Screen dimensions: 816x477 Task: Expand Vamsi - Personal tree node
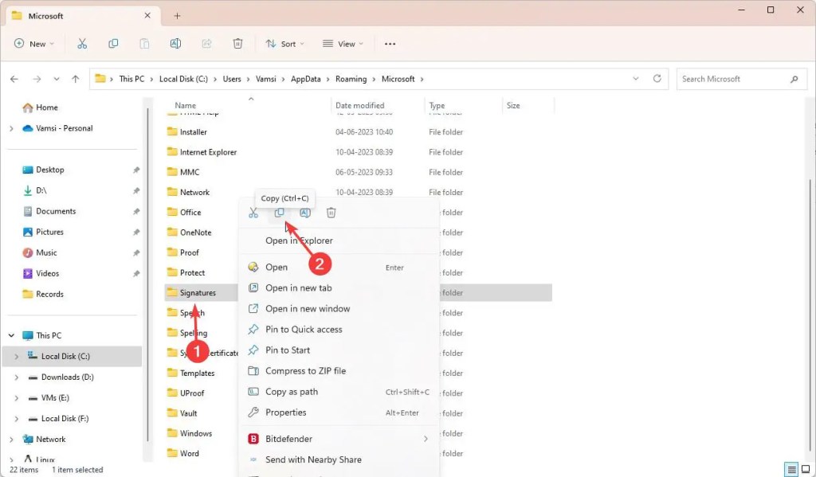click(x=11, y=128)
